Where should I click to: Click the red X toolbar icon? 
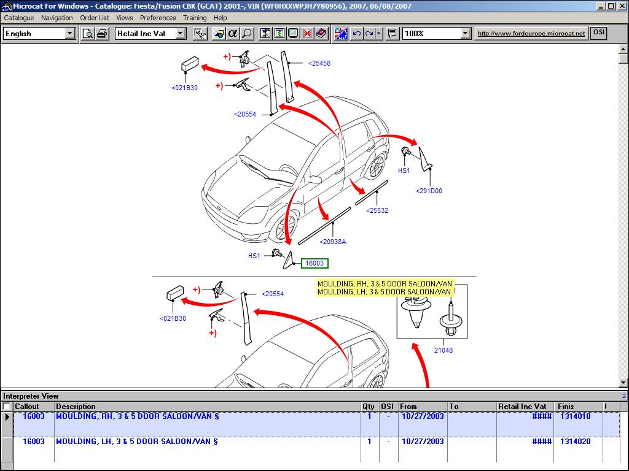pos(308,34)
